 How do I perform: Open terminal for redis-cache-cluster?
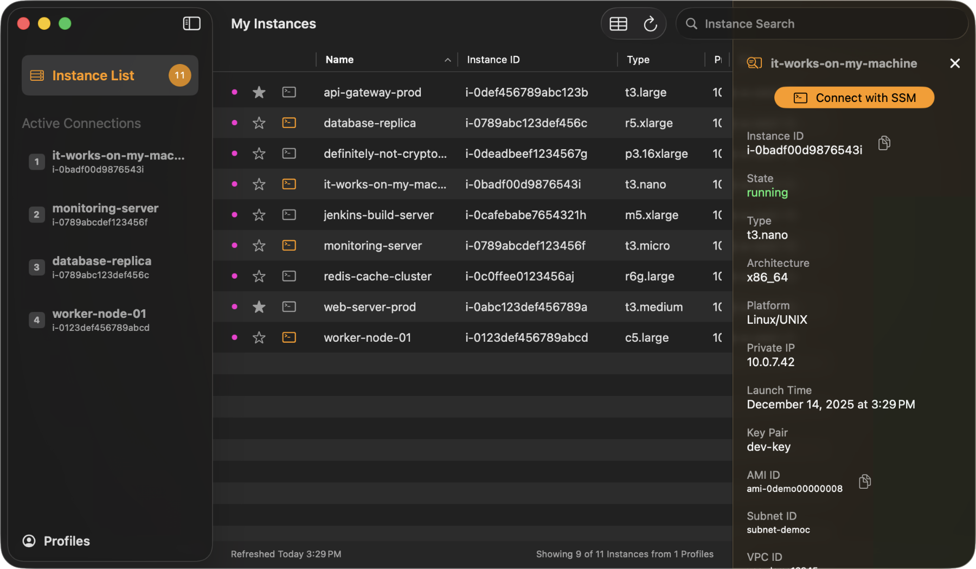[289, 276]
